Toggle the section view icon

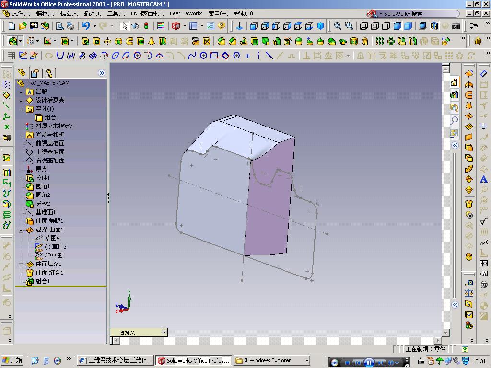[x=434, y=26]
